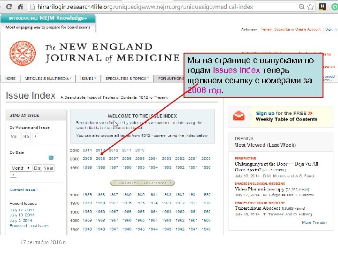Open the For Authors menu

pyautogui.click(x=169, y=79)
